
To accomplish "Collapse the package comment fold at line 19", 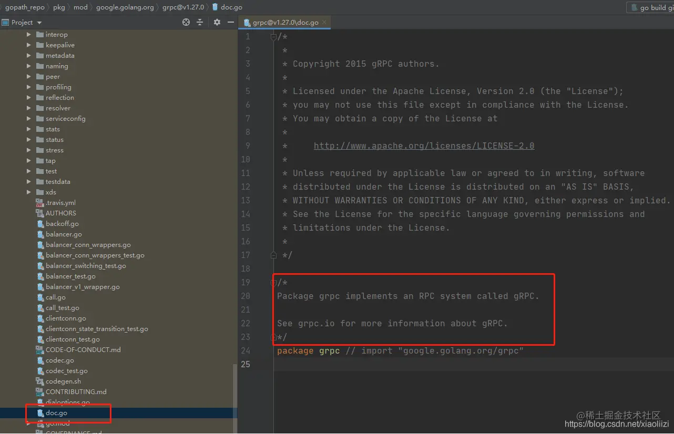I will (x=273, y=283).
